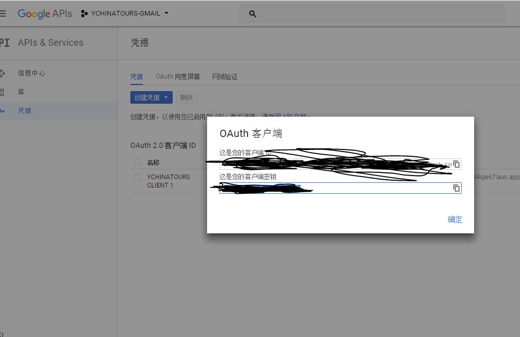Copy the client ID with copy icon
The width and height of the screenshot is (520, 337).
(x=456, y=164)
